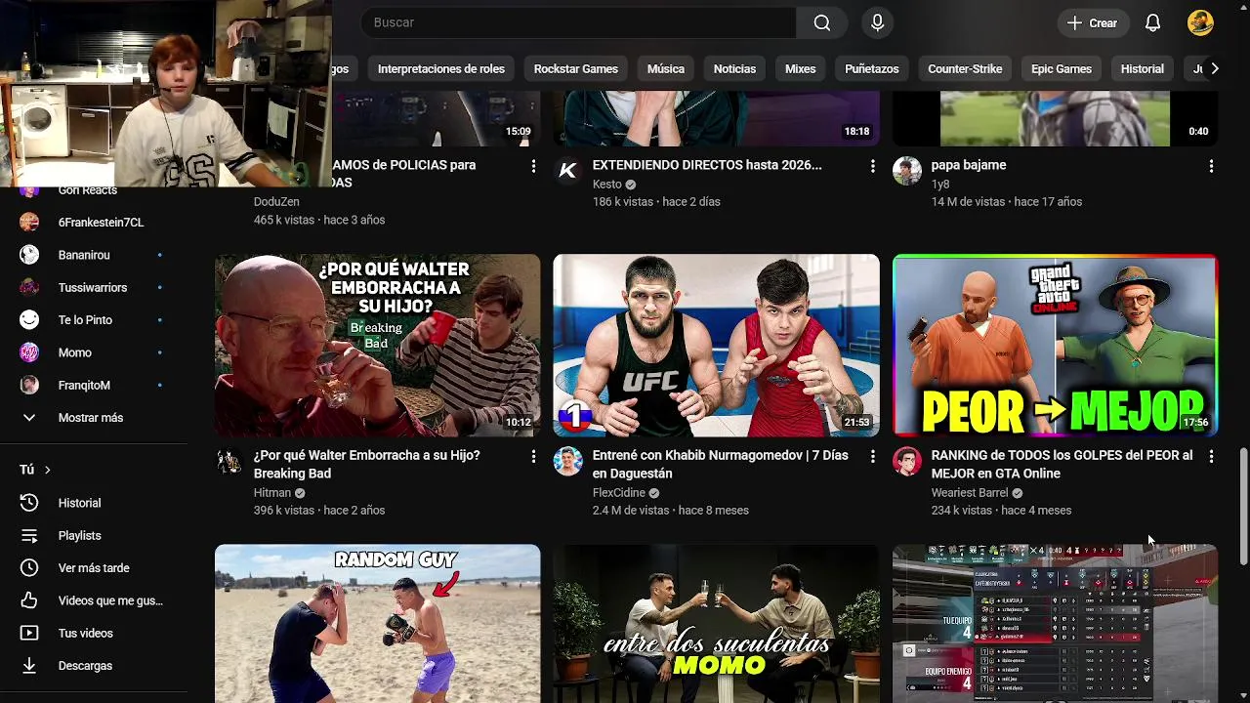Play the PEOR MEJOR GTA Online thumbnail

[1055, 346]
